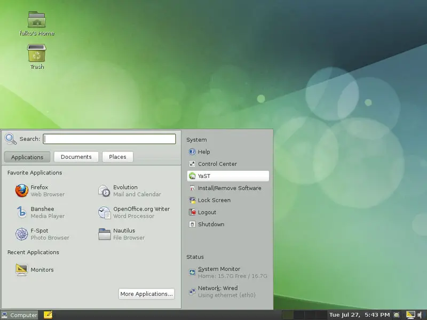Viewport: 427px width, 320px height.
Task: Open Monitors from Recent Applications
Action: click(35, 270)
